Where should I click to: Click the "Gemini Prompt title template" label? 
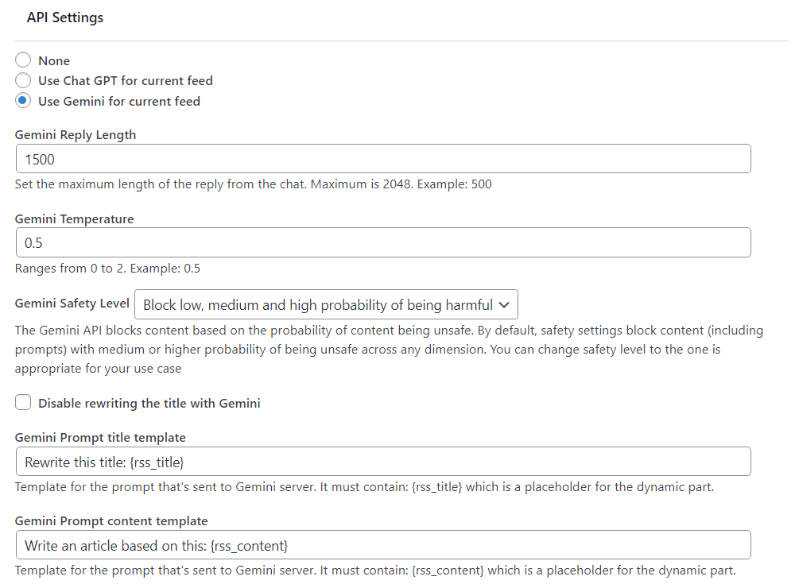100,438
